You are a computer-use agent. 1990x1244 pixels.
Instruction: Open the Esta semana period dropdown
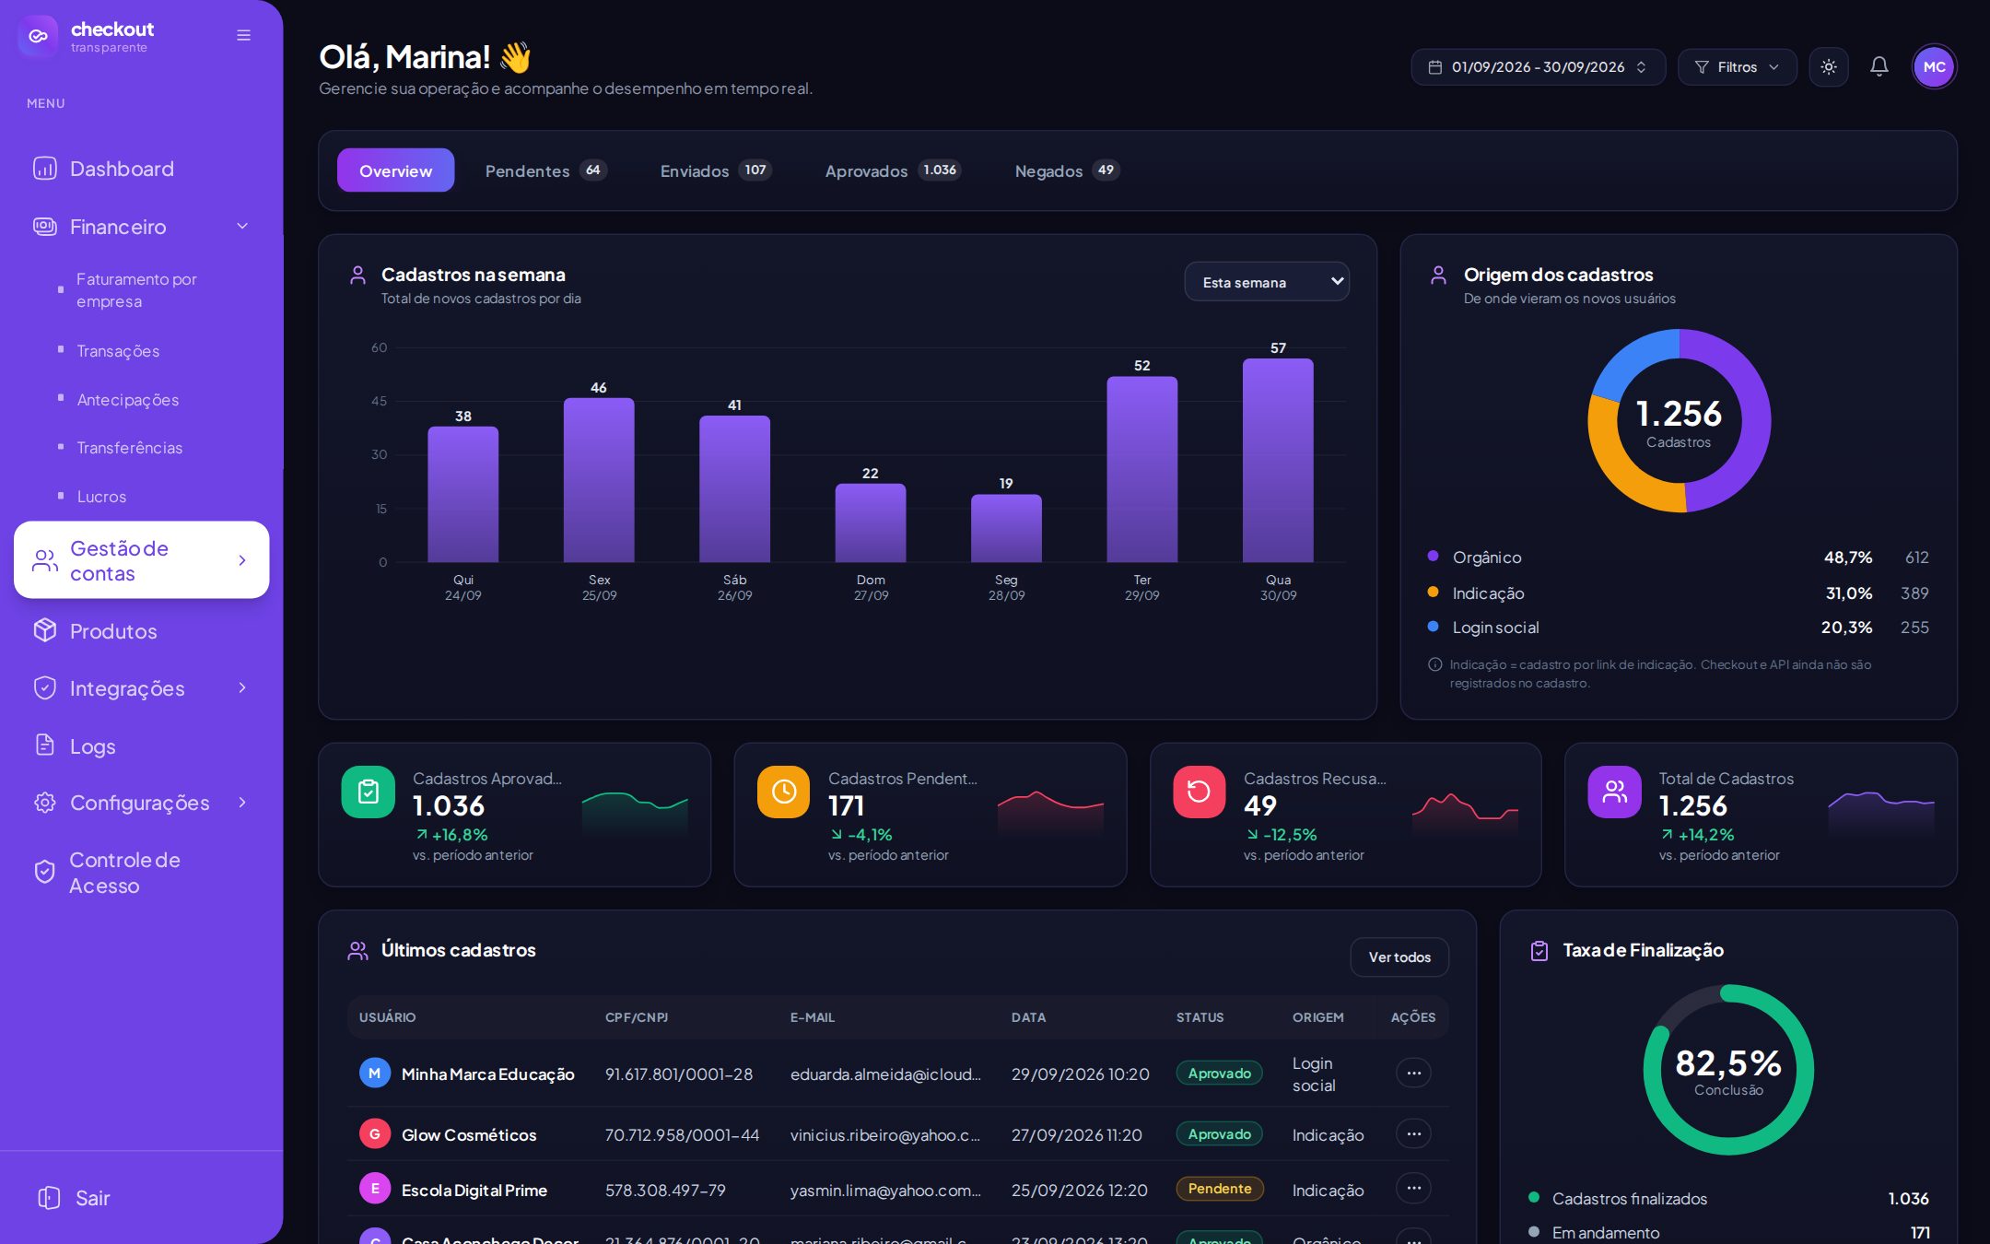coord(1267,282)
